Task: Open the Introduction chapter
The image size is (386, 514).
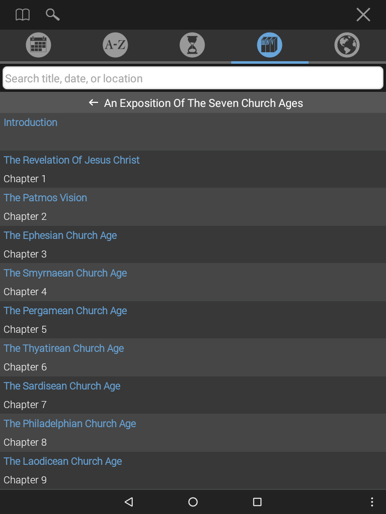Action: point(193,132)
